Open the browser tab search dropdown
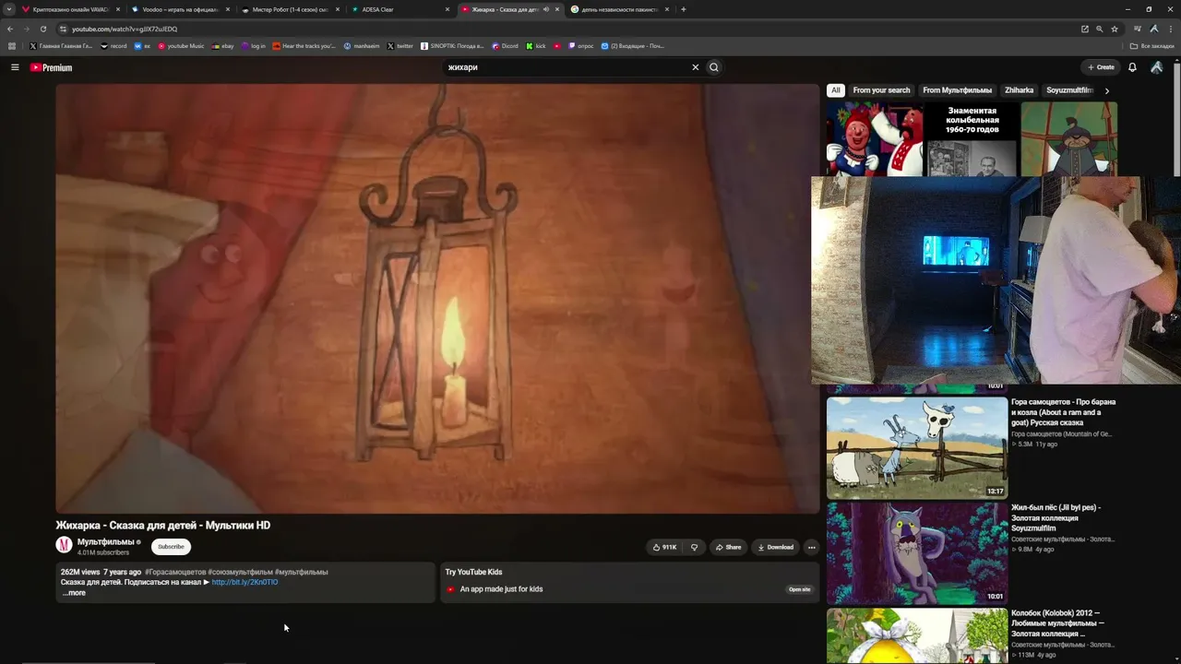This screenshot has width=1181, height=664. pyautogui.click(x=10, y=9)
